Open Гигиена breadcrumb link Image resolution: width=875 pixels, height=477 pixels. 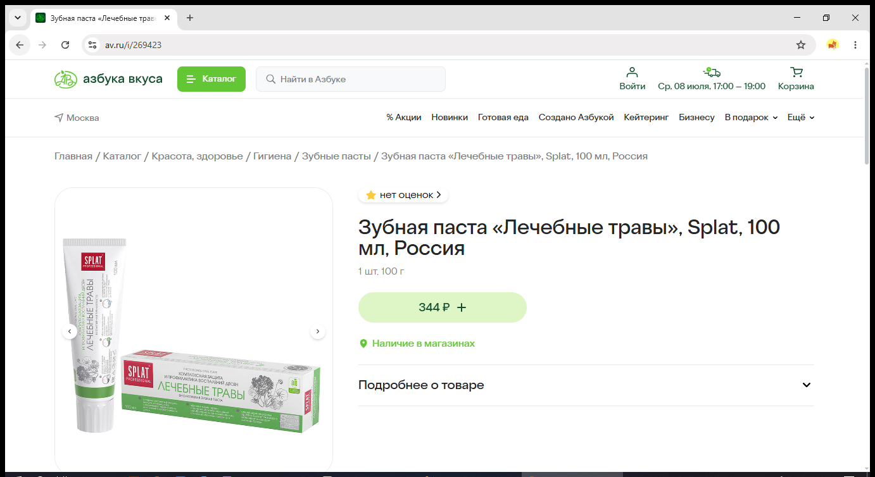[272, 156]
